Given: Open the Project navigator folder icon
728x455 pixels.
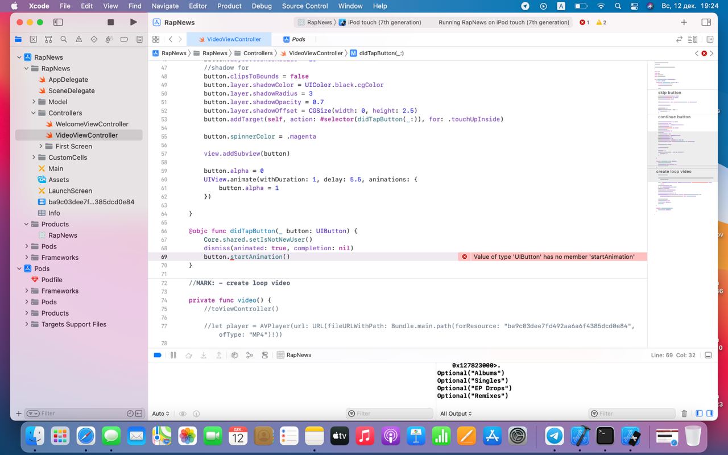Looking at the screenshot, I should pyautogui.click(x=18, y=39).
